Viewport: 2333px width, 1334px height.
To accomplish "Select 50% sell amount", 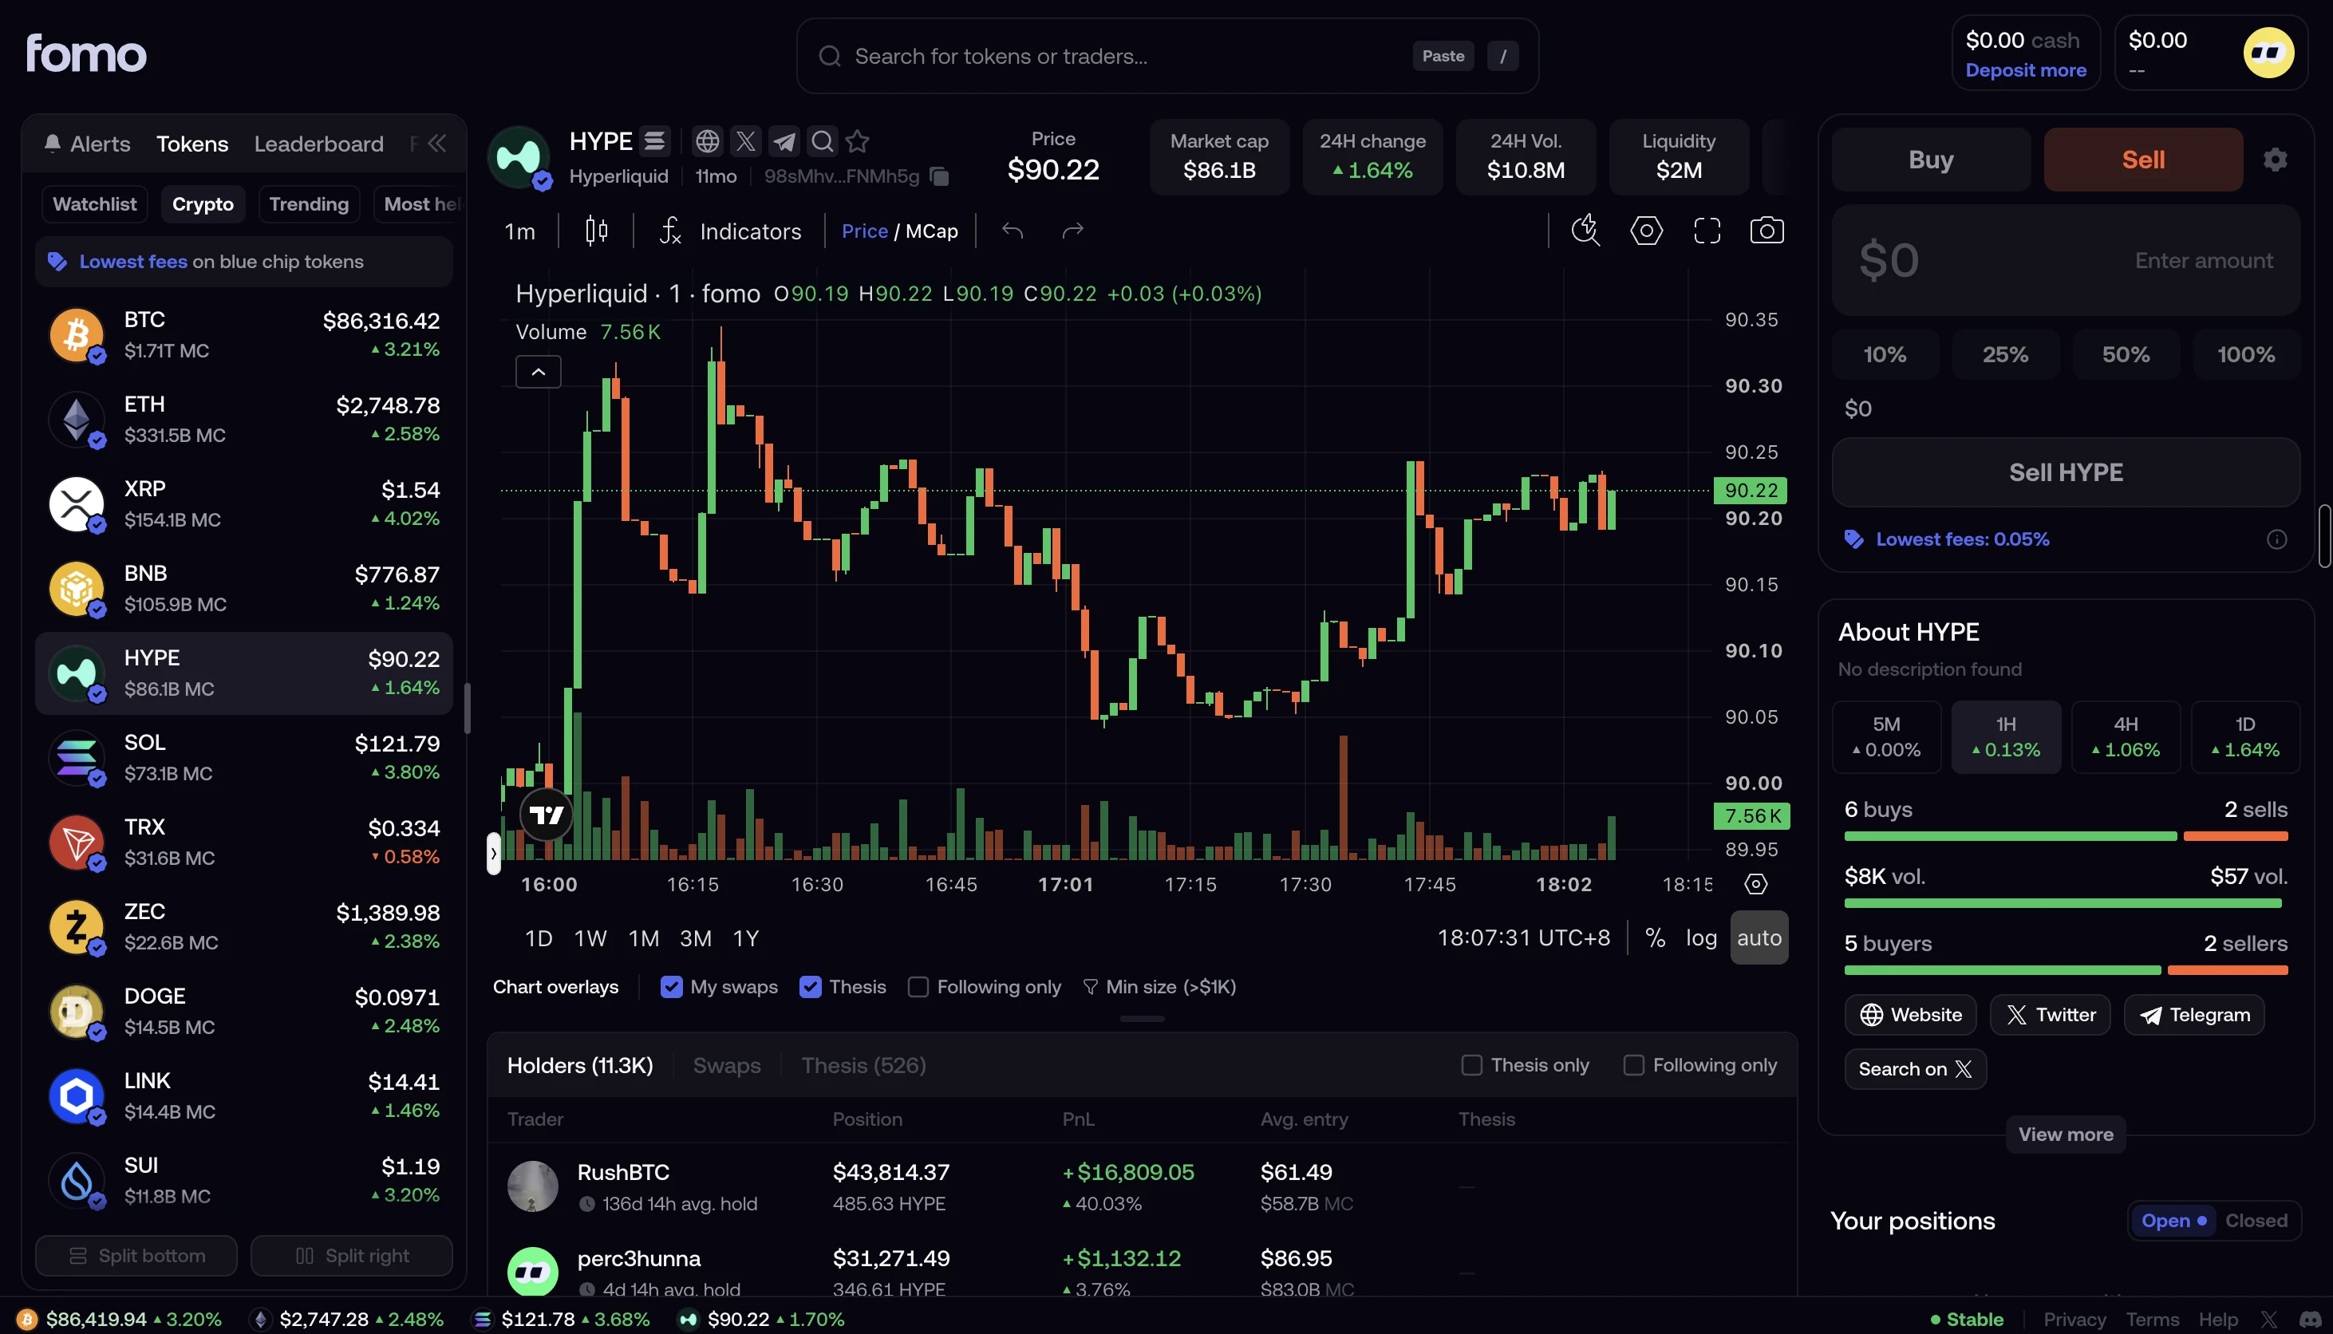I will (x=2125, y=354).
